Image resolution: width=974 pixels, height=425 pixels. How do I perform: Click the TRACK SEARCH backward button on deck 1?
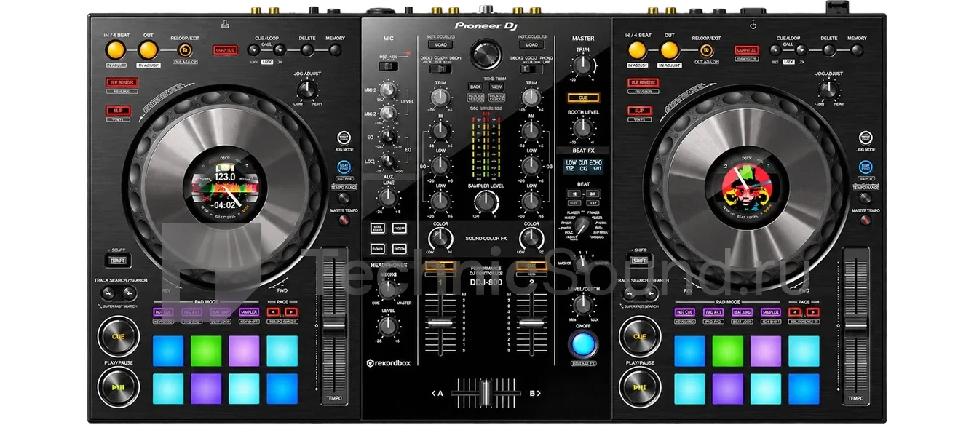point(108,293)
